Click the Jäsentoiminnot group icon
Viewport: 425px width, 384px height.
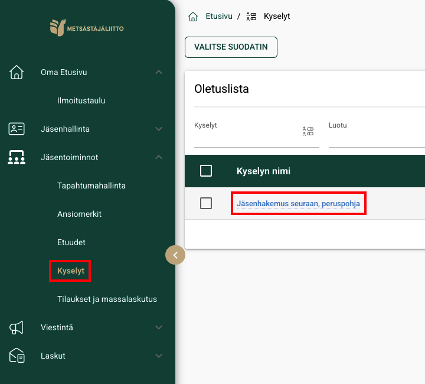[x=17, y=157]
